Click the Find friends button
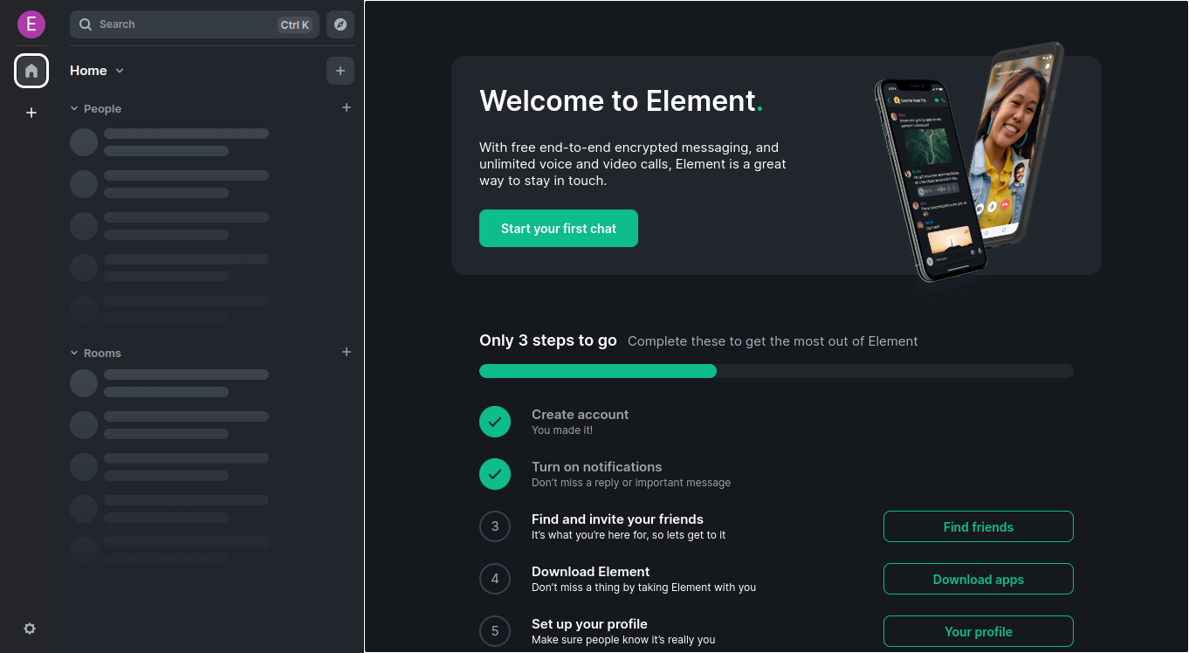 pos(979,526)
